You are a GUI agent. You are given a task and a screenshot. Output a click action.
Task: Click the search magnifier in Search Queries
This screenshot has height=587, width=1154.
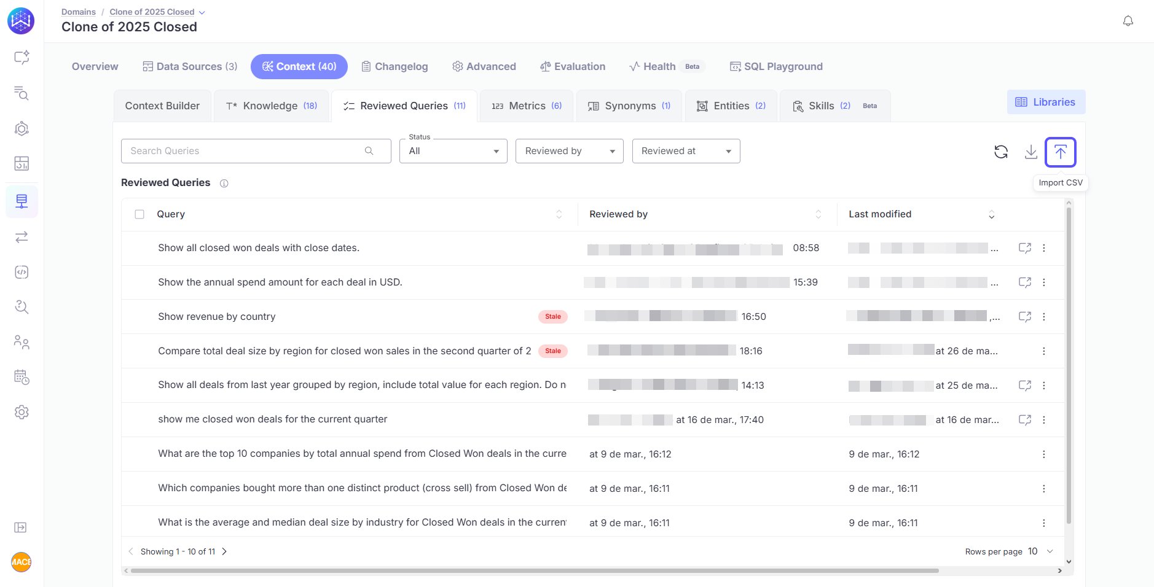coord(369,151)
